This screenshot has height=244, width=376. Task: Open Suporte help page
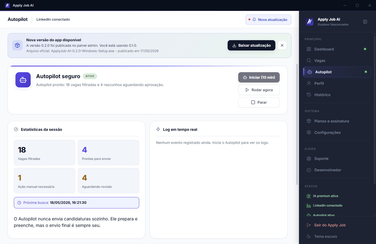(337, 159)
